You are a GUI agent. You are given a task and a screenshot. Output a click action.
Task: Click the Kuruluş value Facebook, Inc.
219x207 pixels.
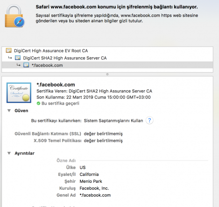point(94,188)
